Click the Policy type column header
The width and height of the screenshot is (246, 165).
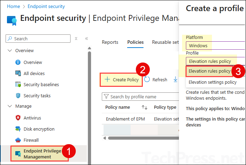(x=165, y=107)
